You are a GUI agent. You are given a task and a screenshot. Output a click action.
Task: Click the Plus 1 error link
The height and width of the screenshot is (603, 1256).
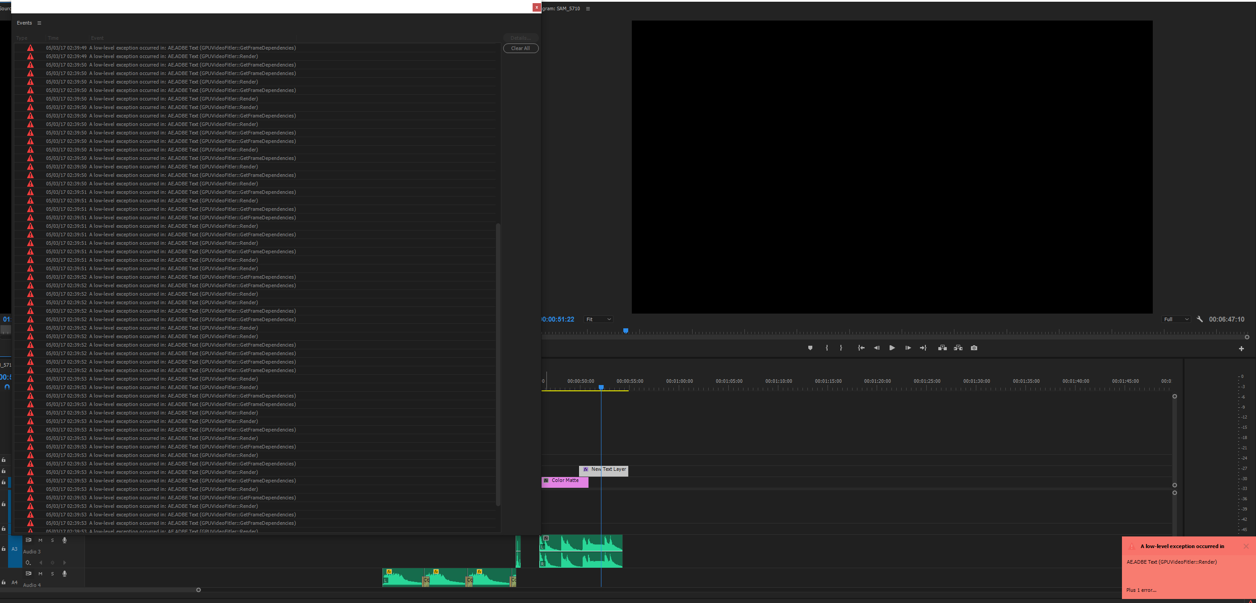pyautogui.click(x=1141, y=590)
